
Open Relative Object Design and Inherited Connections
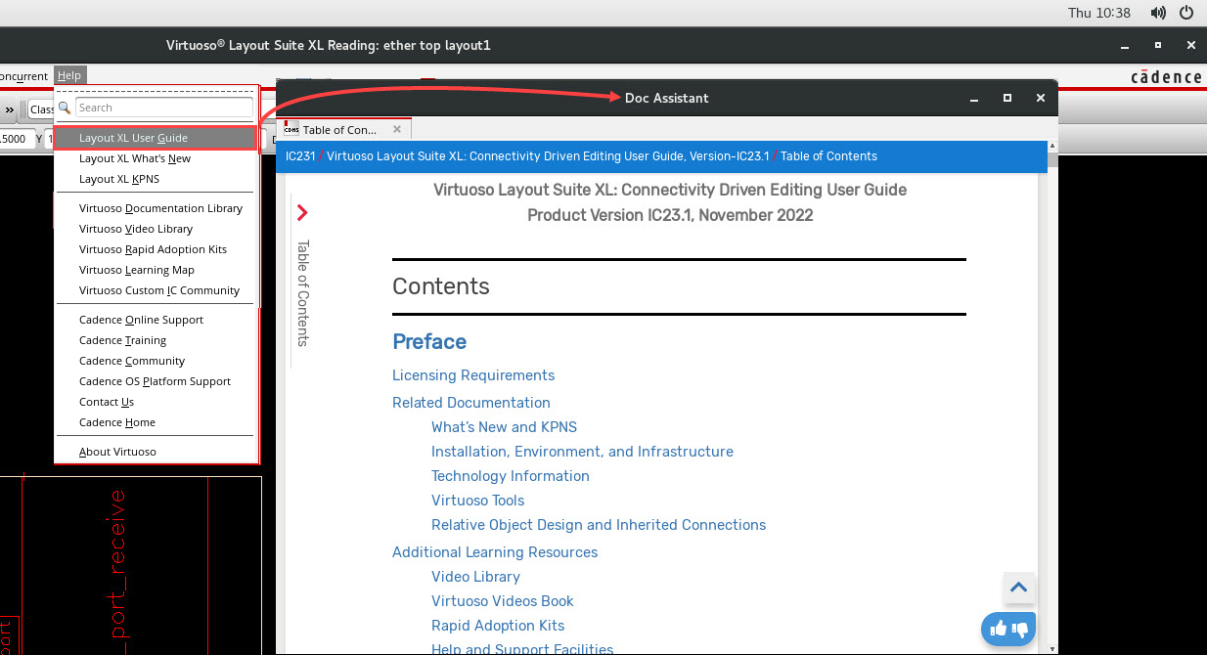(x=599, y=525)
